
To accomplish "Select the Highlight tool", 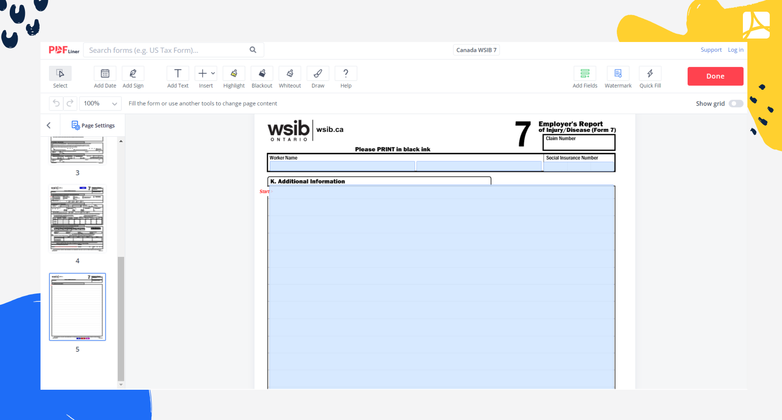I will (234, 74).
